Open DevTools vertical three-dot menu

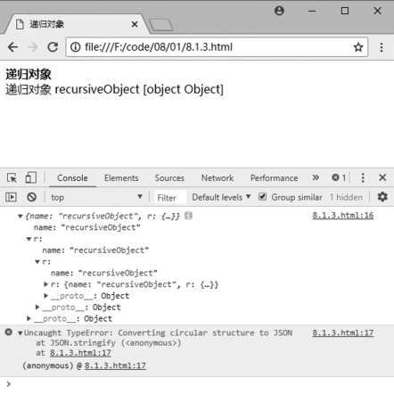point(363,177)
